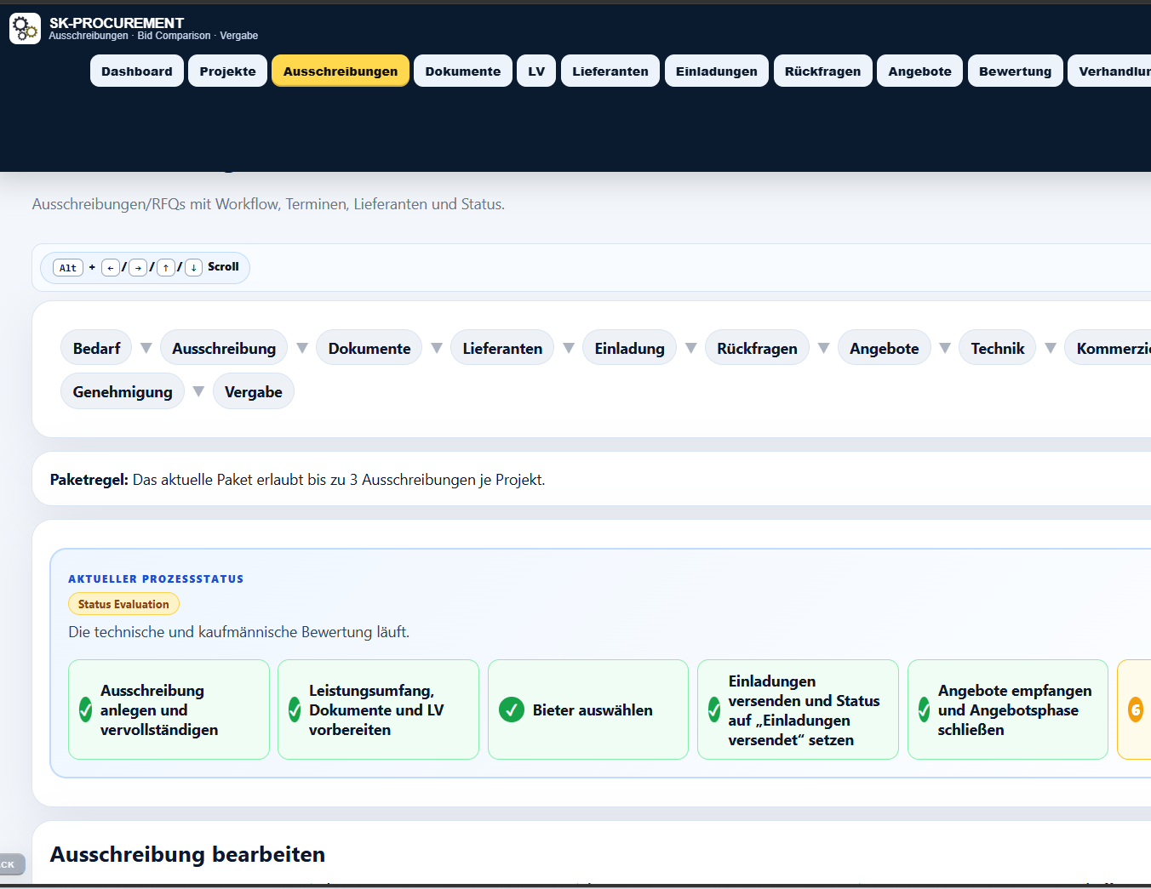Click the Status Evaluation badge
The width and height of the screenshot is (1151, 889).
[x=123, y=604]
